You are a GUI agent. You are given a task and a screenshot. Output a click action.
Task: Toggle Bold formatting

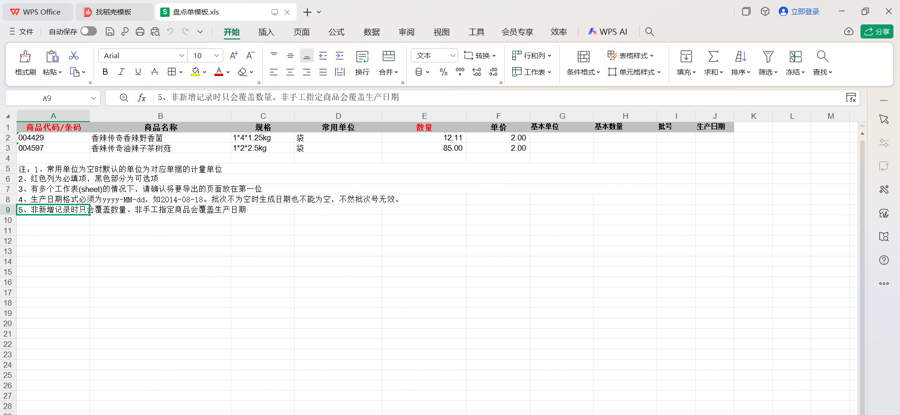(105, 72)
